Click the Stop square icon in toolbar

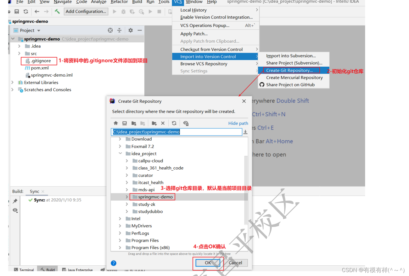click(x=159, y=12)
